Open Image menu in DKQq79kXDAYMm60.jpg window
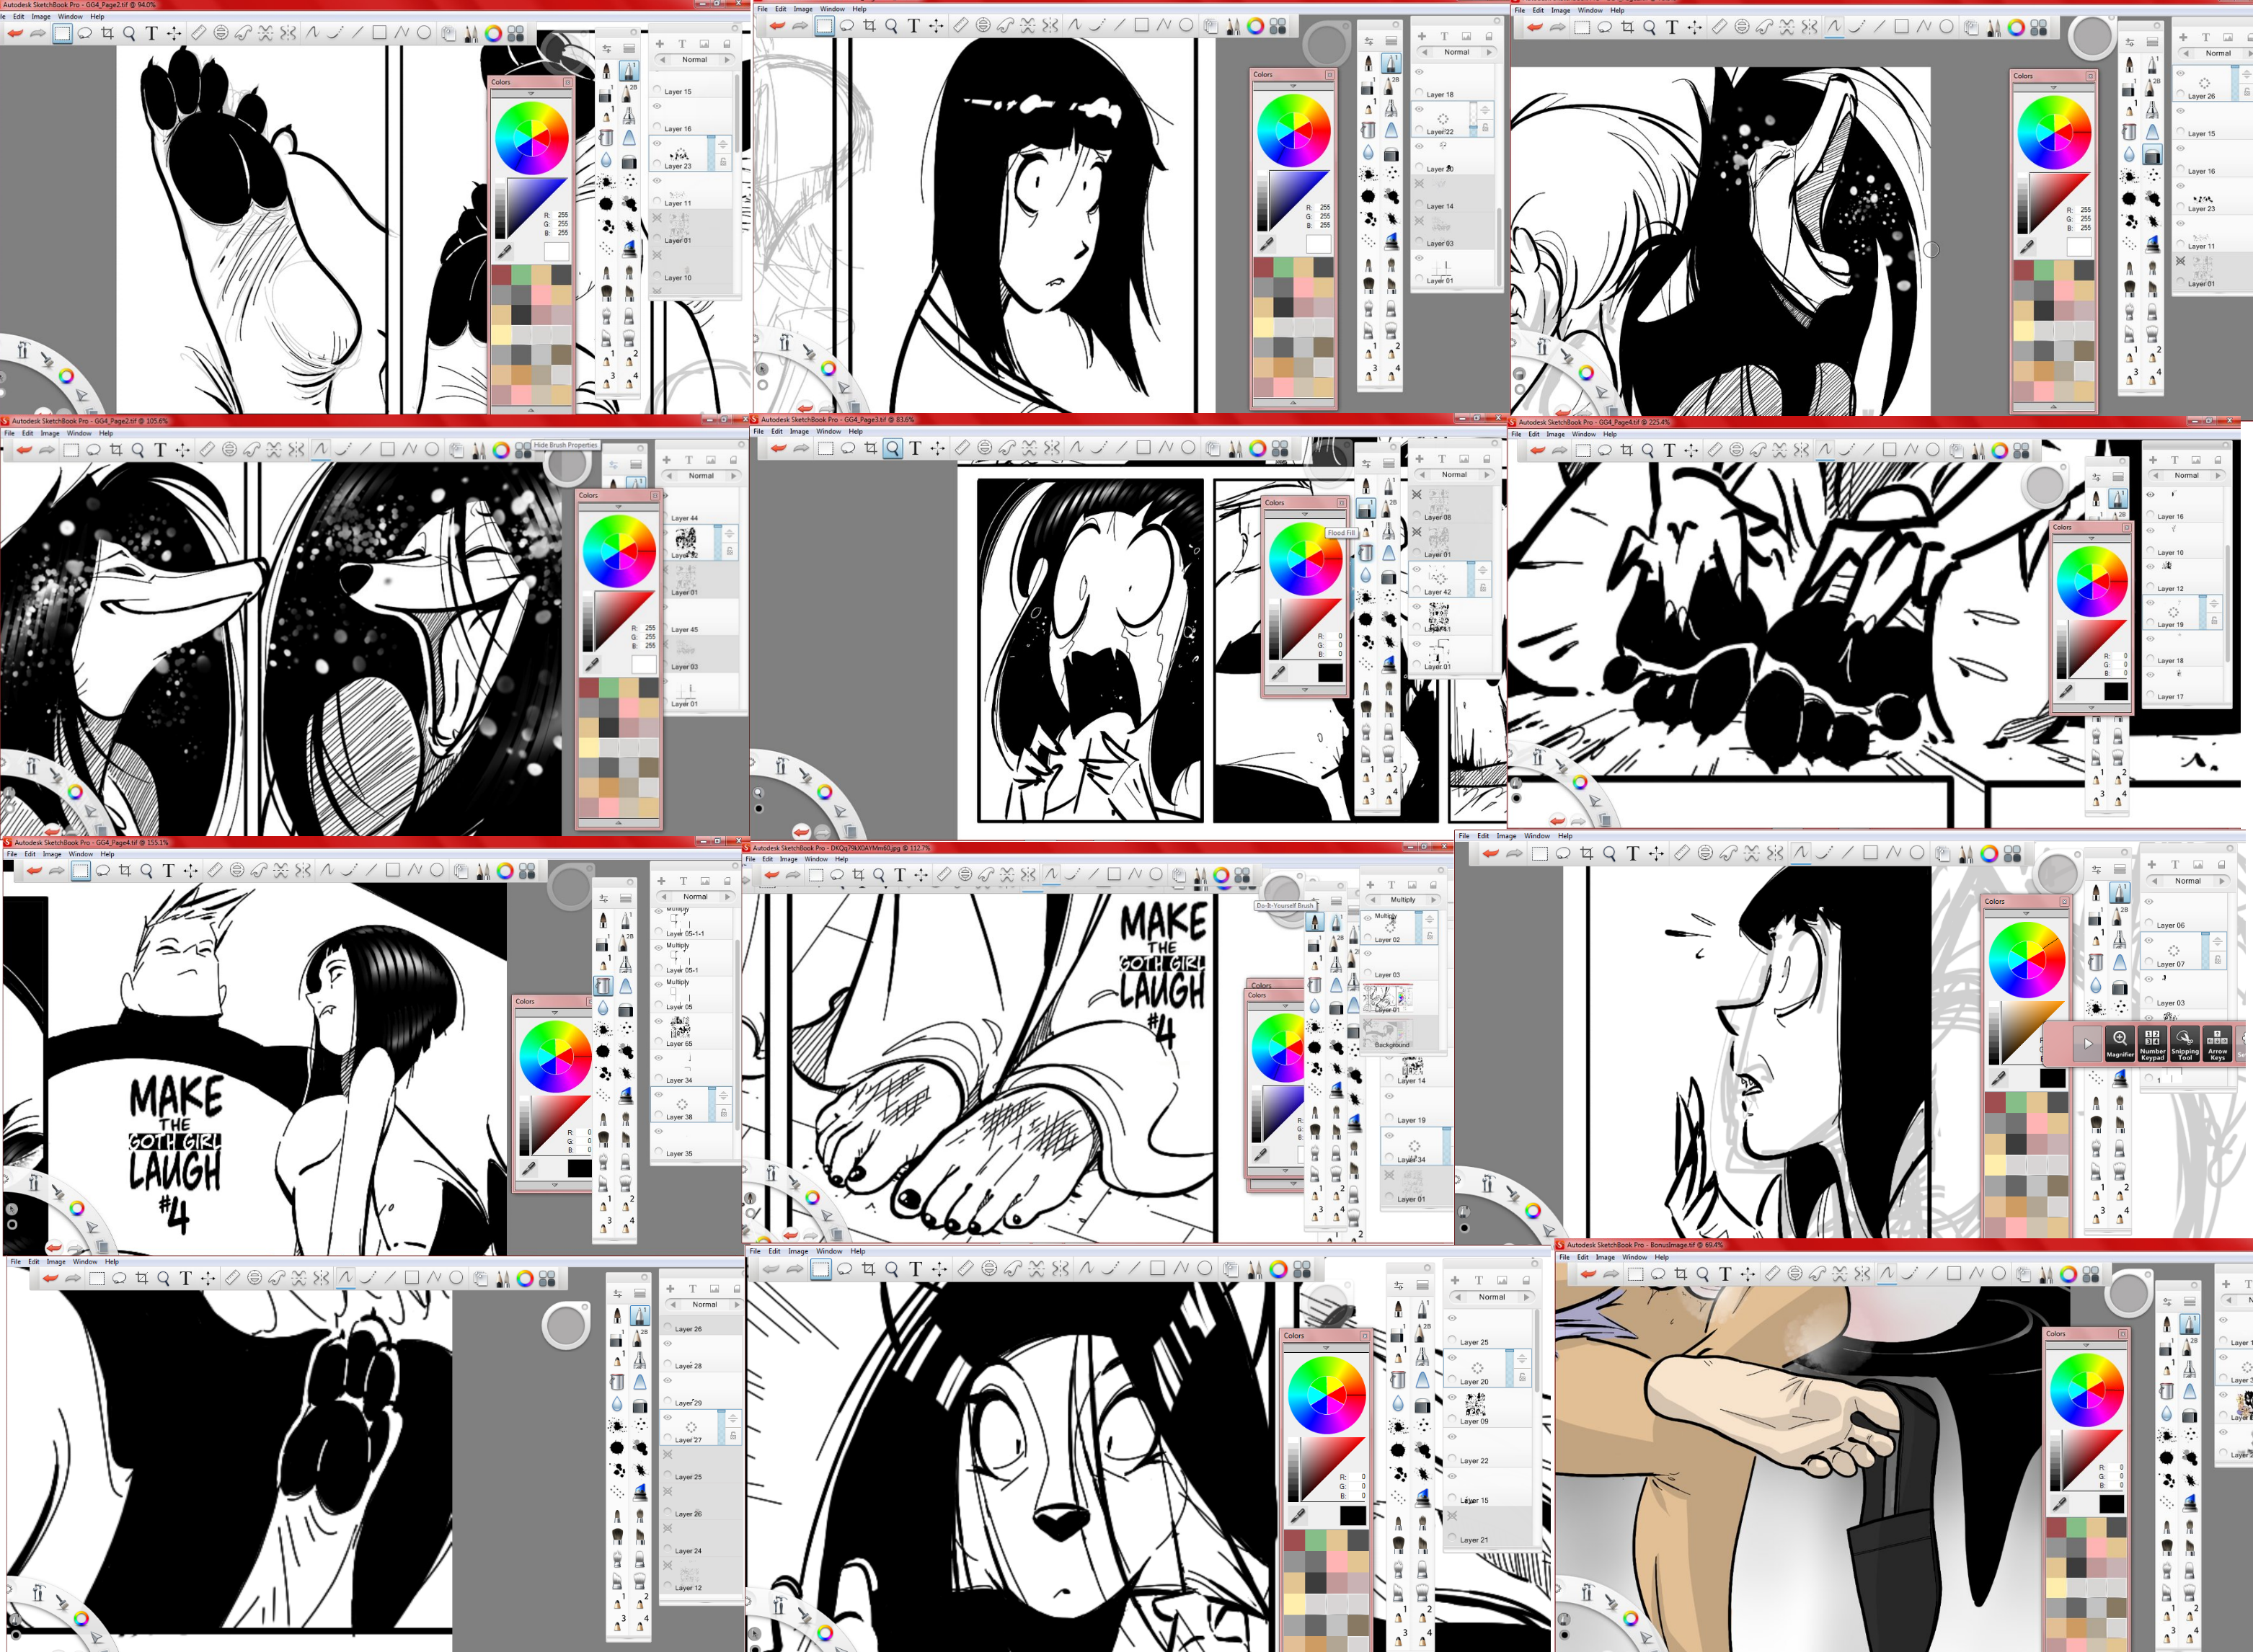The height and width of the screenshot is (1652, 2253). pyautogui.click(x=789, y=859)
